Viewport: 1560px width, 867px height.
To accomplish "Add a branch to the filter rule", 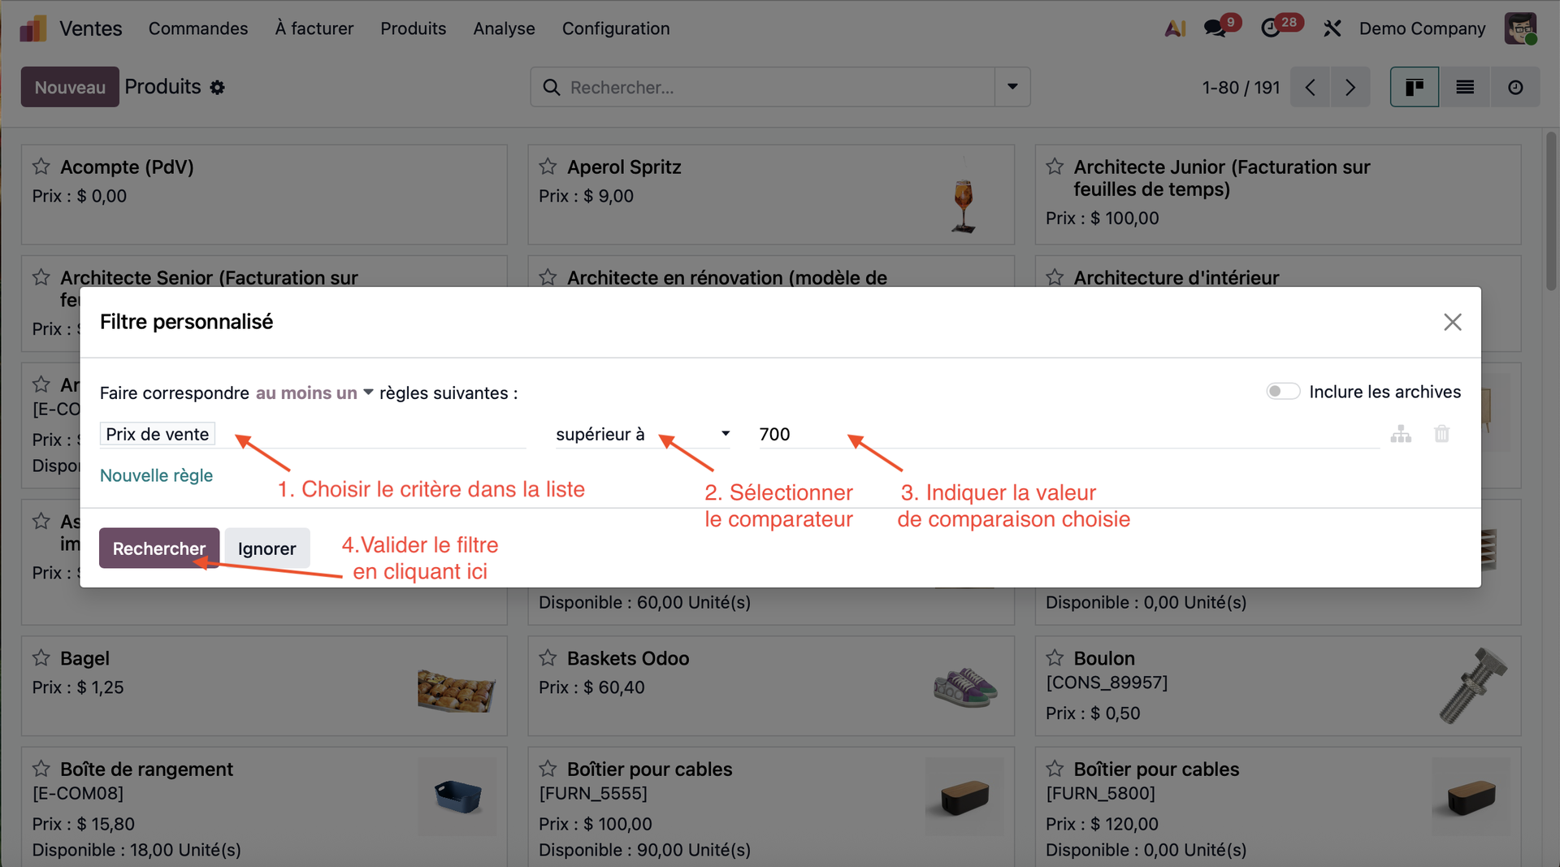I will coord(1401,434).
